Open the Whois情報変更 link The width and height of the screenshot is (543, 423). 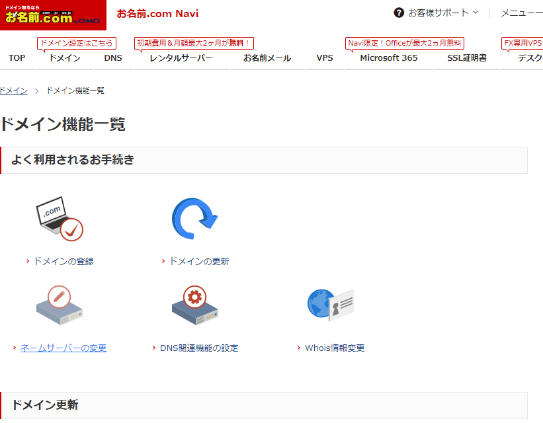335,348
